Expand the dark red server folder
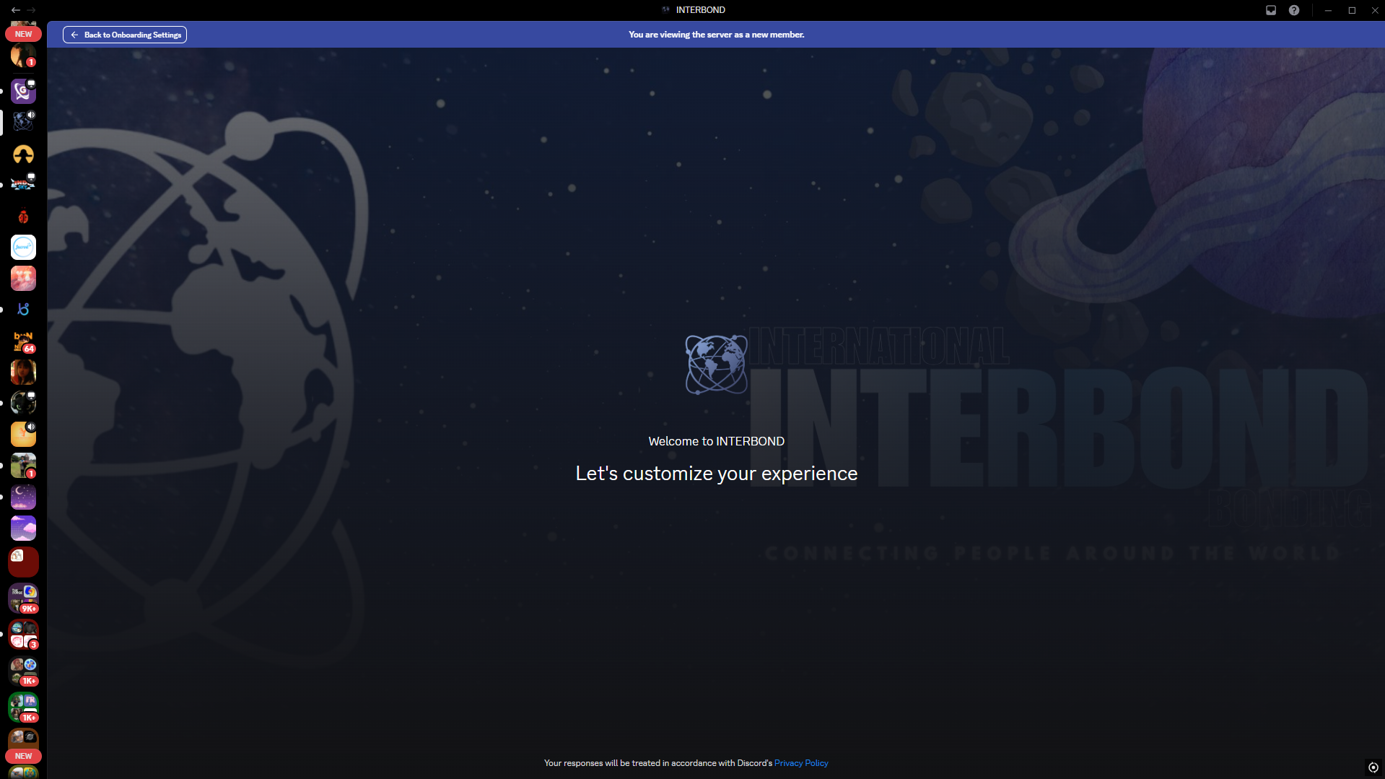 [x=23, y=562]
